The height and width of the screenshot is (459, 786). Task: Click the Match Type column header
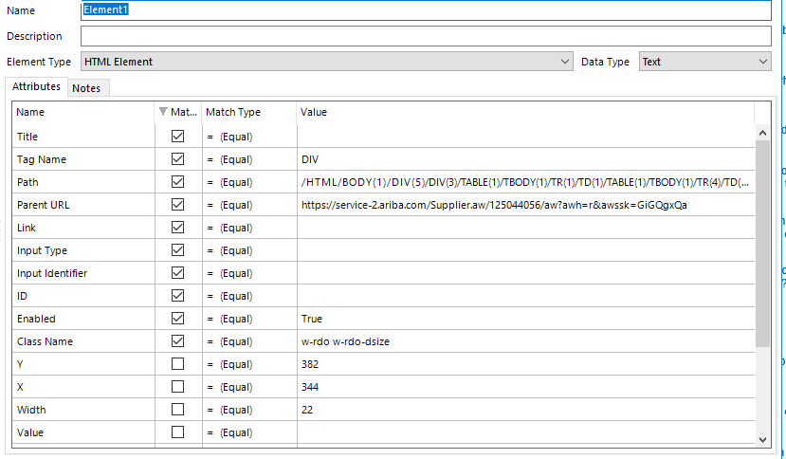click(x=248, y=112)
